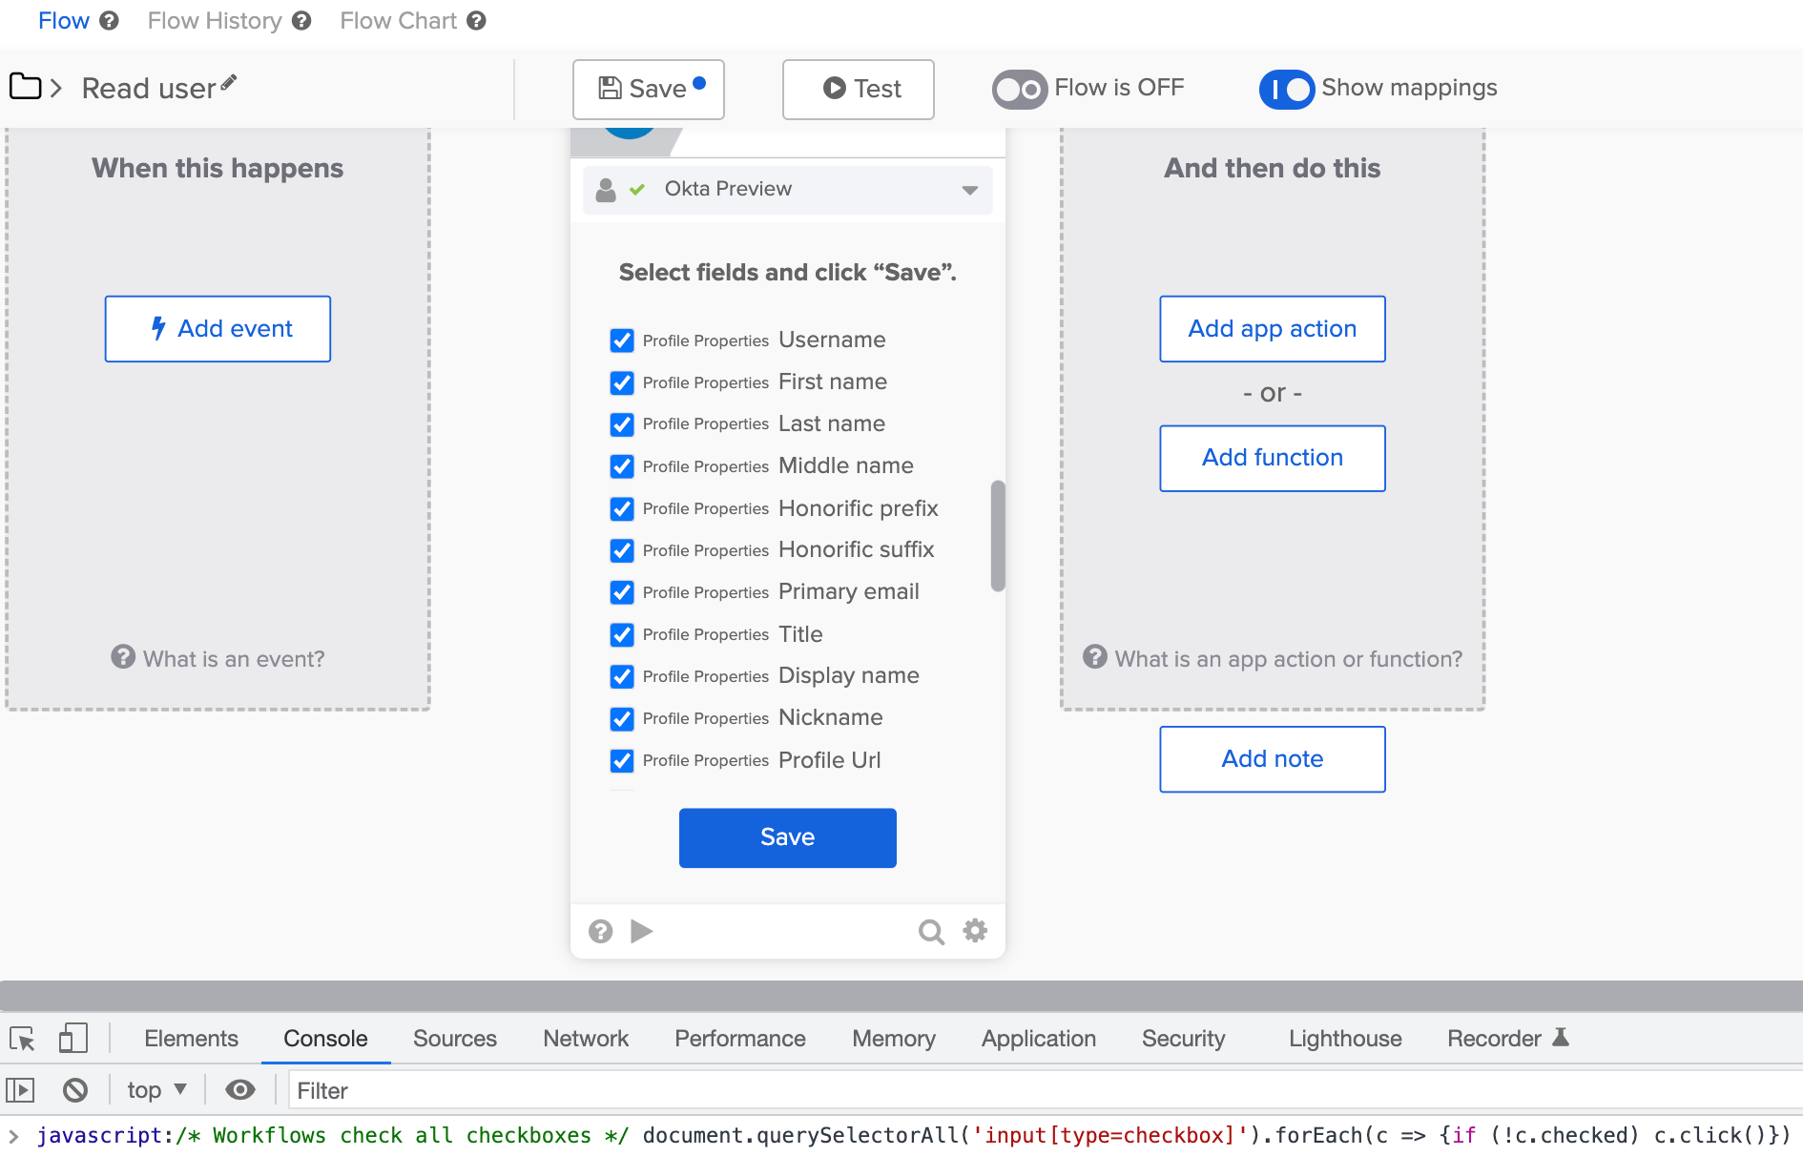Click the Test button
This screenshot has height=1156, width=1803.
[859, 89]
